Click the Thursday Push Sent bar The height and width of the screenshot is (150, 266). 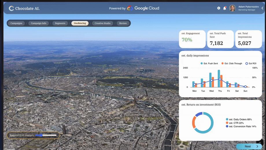(219, 78)
